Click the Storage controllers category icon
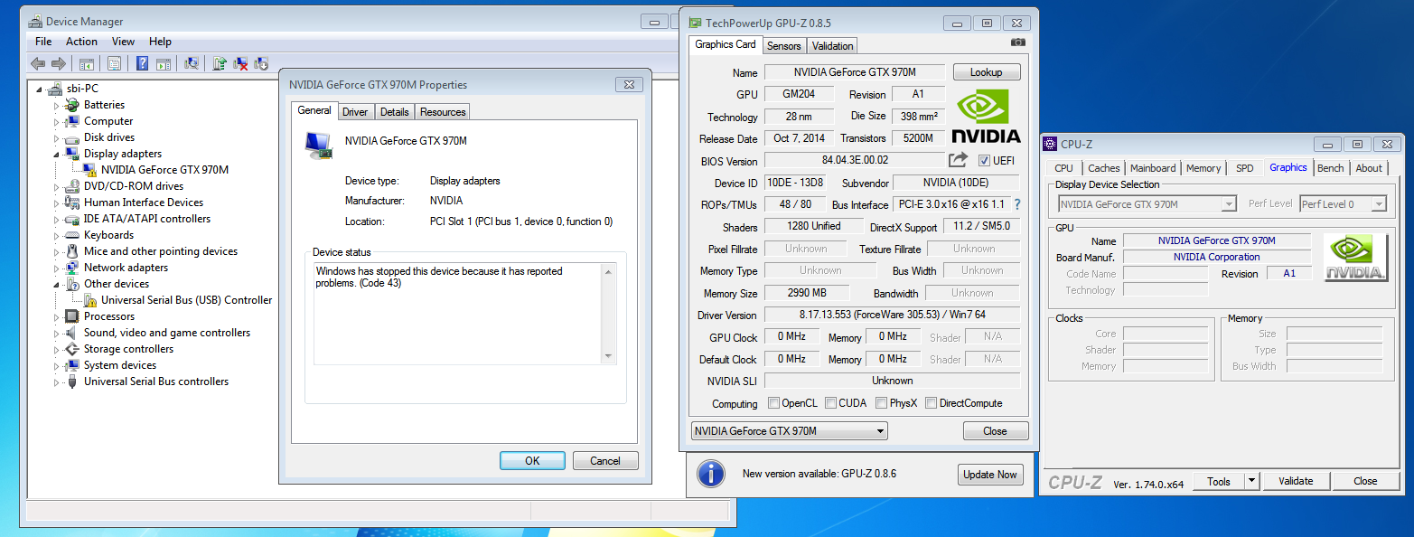1414x537 pixels. pos(72,349)
